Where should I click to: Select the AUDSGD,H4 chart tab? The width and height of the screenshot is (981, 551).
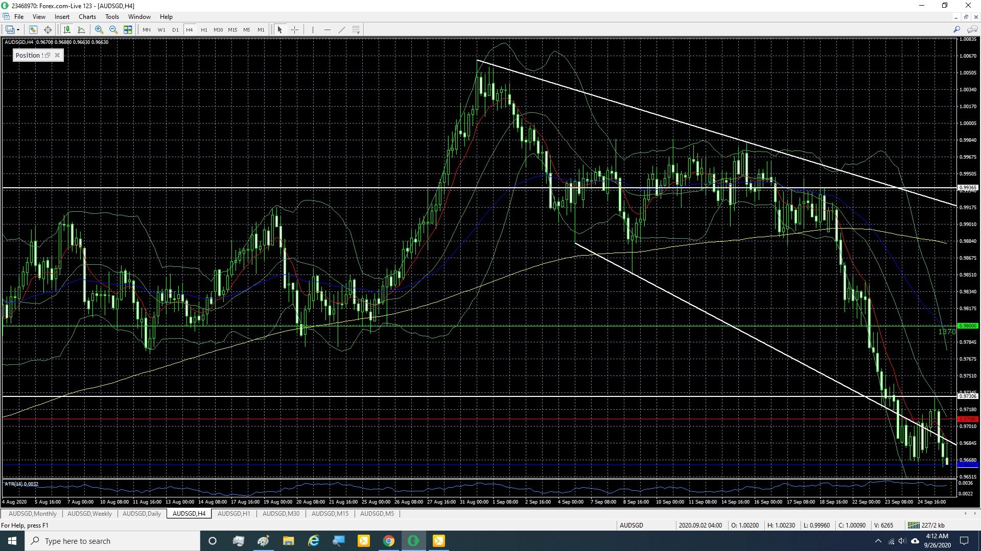189,514
